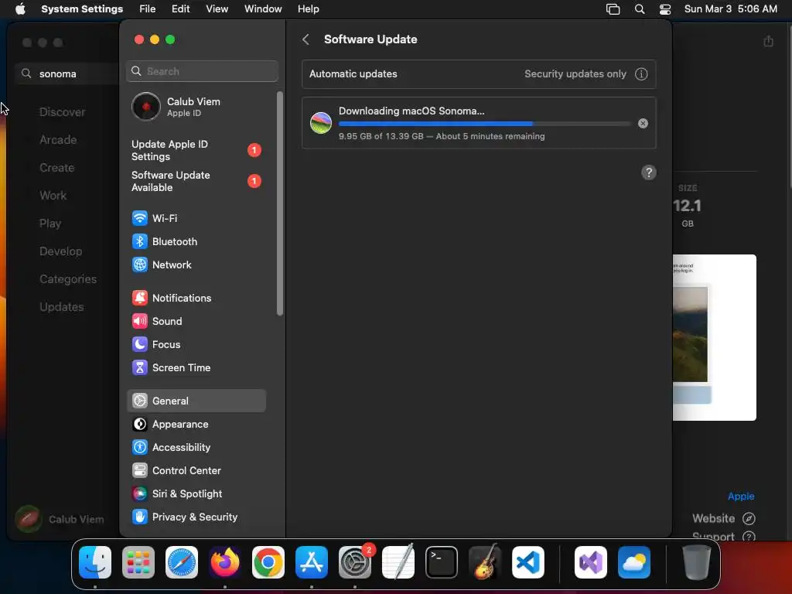Open Focus settings

coord(196,344)
